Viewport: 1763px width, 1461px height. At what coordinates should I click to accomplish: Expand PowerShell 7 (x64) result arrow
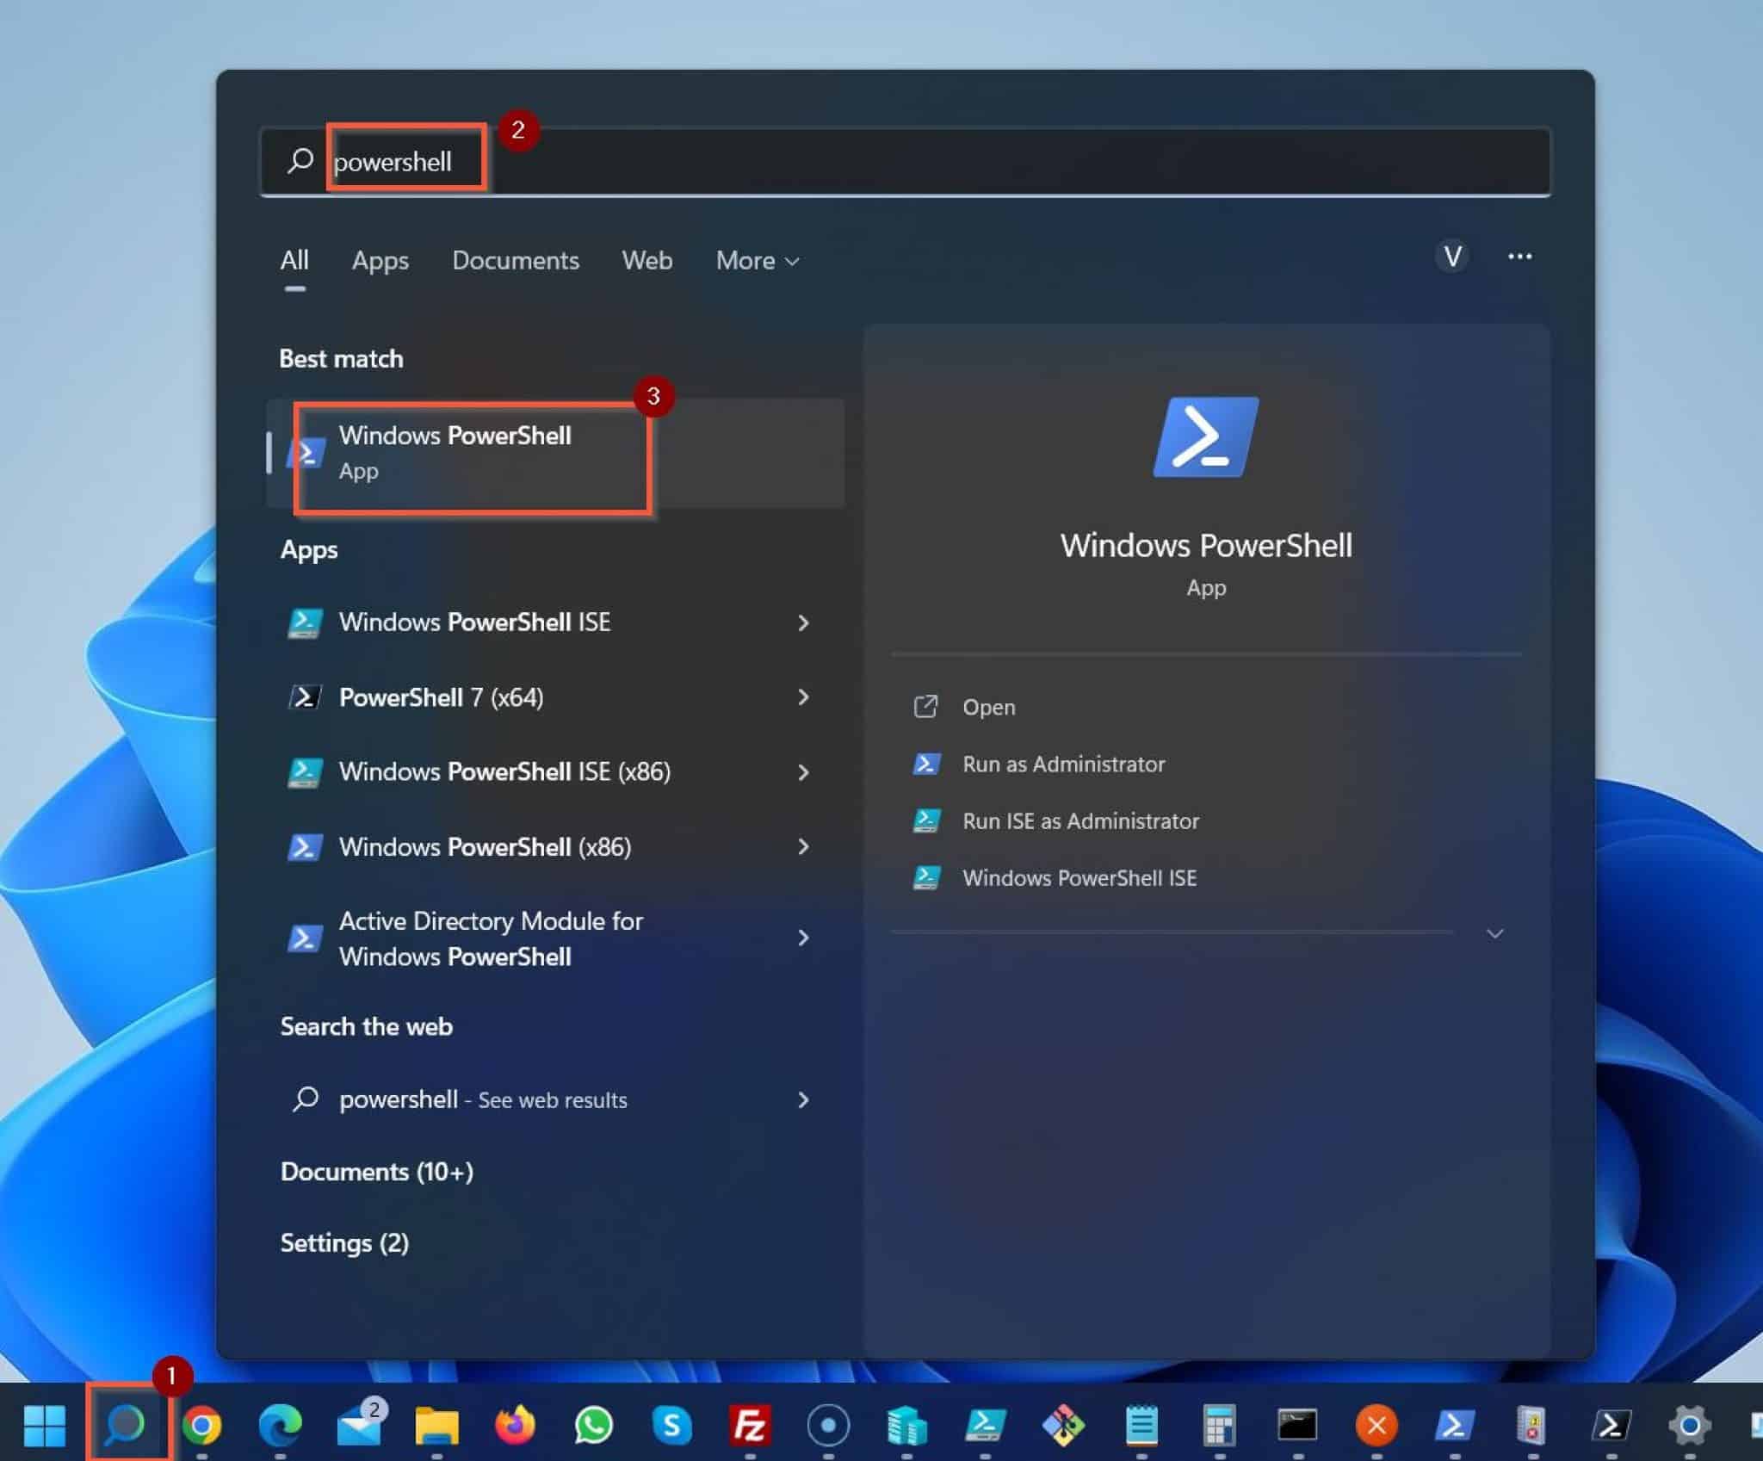point(803,697)
